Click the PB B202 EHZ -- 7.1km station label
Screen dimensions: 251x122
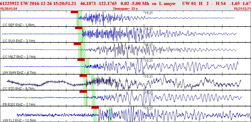19,104
